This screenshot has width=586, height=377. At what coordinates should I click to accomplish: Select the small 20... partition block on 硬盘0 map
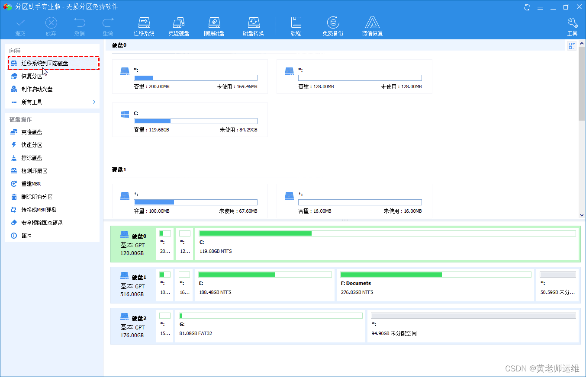(165, 244)
